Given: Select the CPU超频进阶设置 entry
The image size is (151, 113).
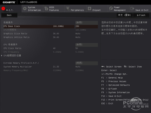Looking at the screenshot, I should (x=12, y=55).
